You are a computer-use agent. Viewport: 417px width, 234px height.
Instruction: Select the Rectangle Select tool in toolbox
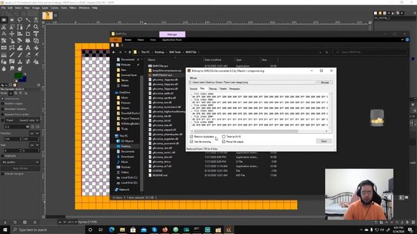pos(4,20)
